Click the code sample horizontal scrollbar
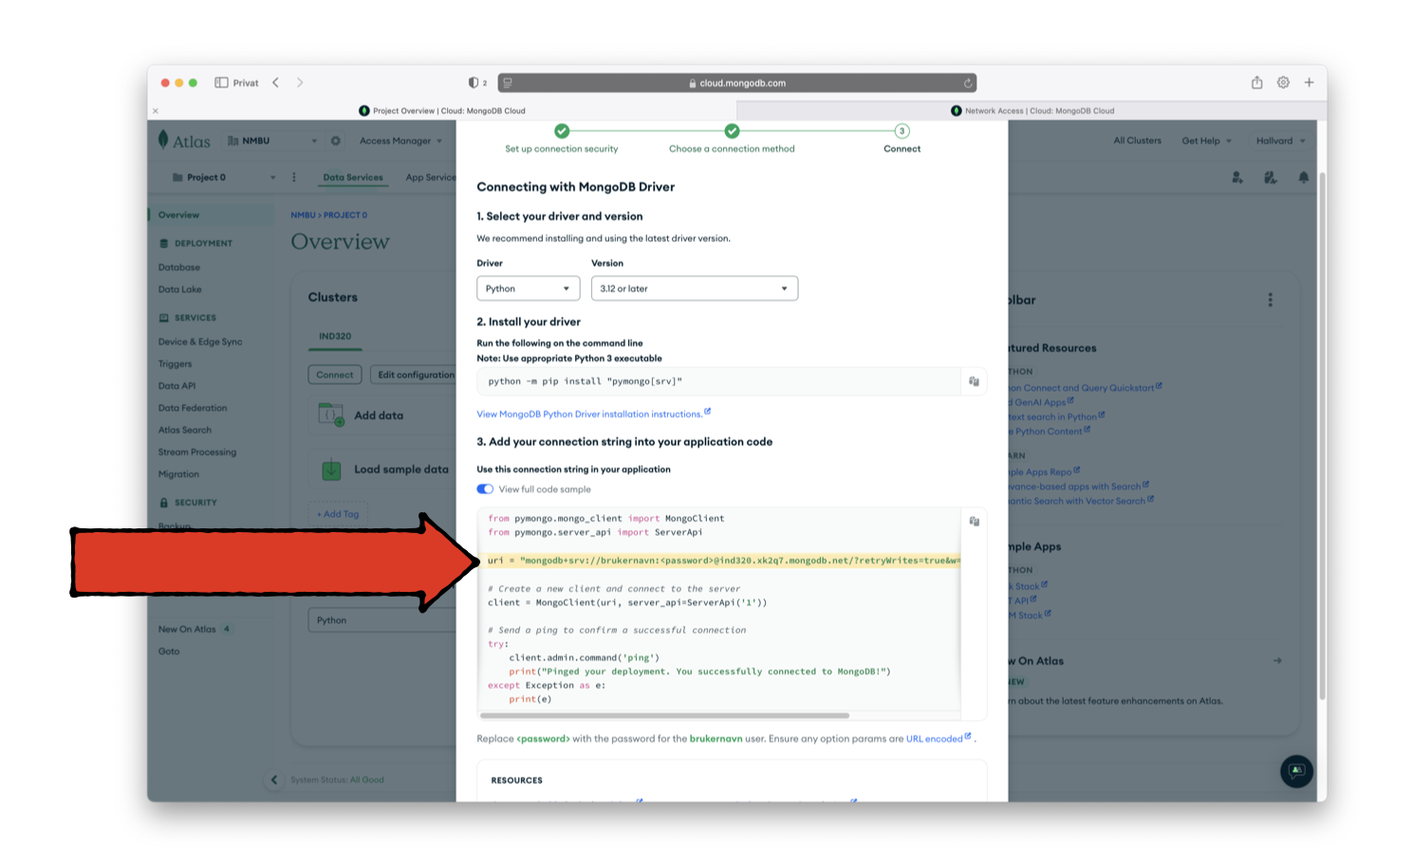The height and width of the screenshot is (866, 1413). point(664,715)
